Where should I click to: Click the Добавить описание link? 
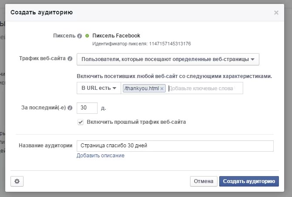click(x=100, y=156)
